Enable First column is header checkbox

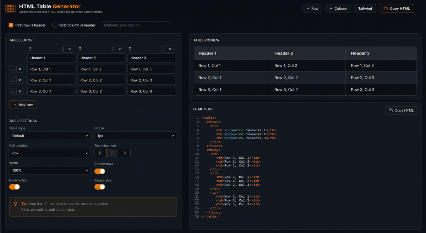pyautogui.click(x=55, y=25)
